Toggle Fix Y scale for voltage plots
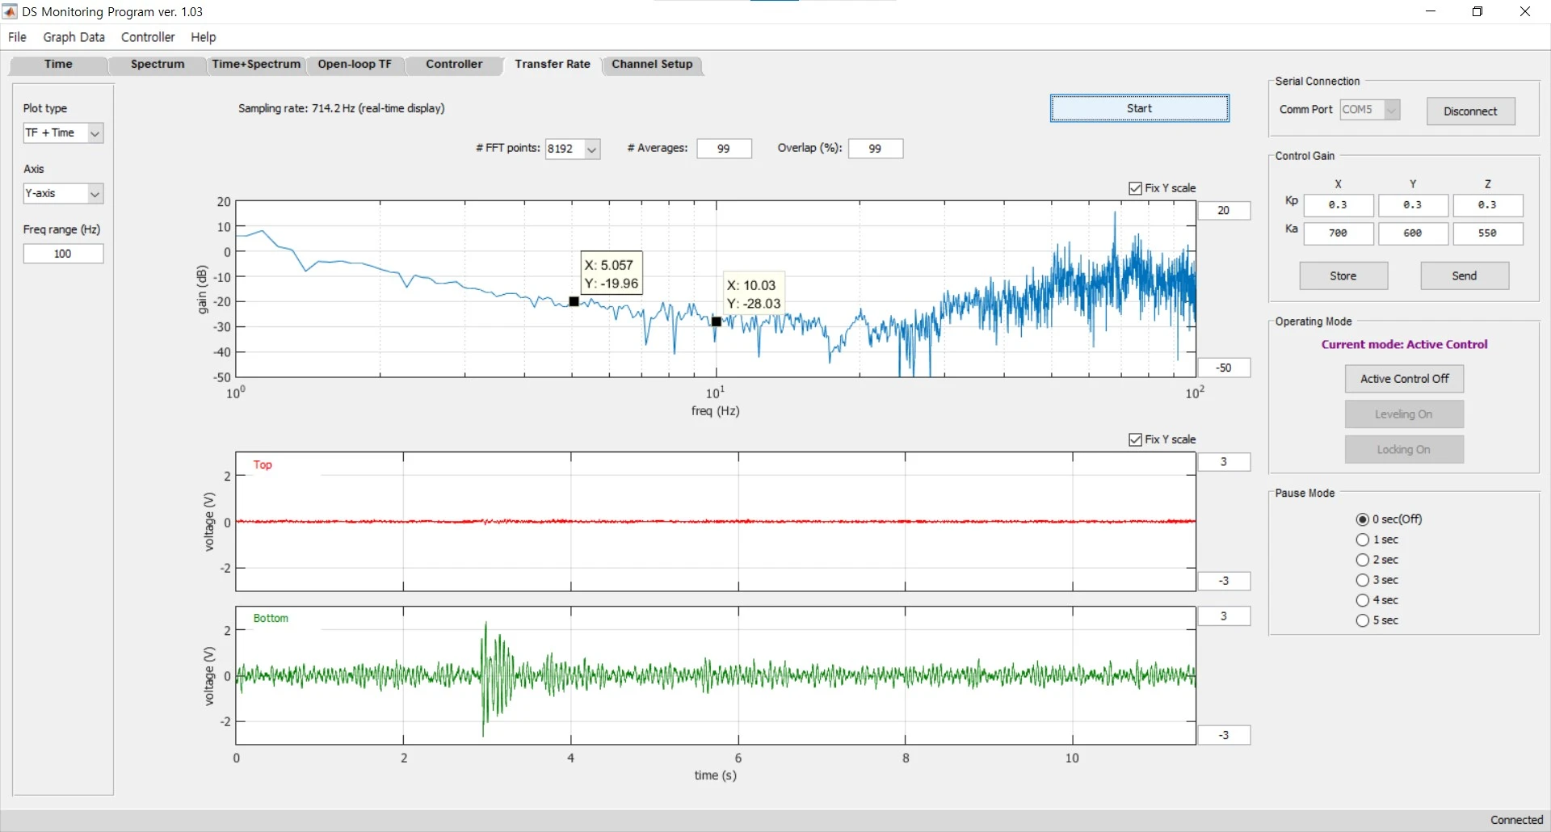Viewport: 1551px width, 832px height. 1135,439
